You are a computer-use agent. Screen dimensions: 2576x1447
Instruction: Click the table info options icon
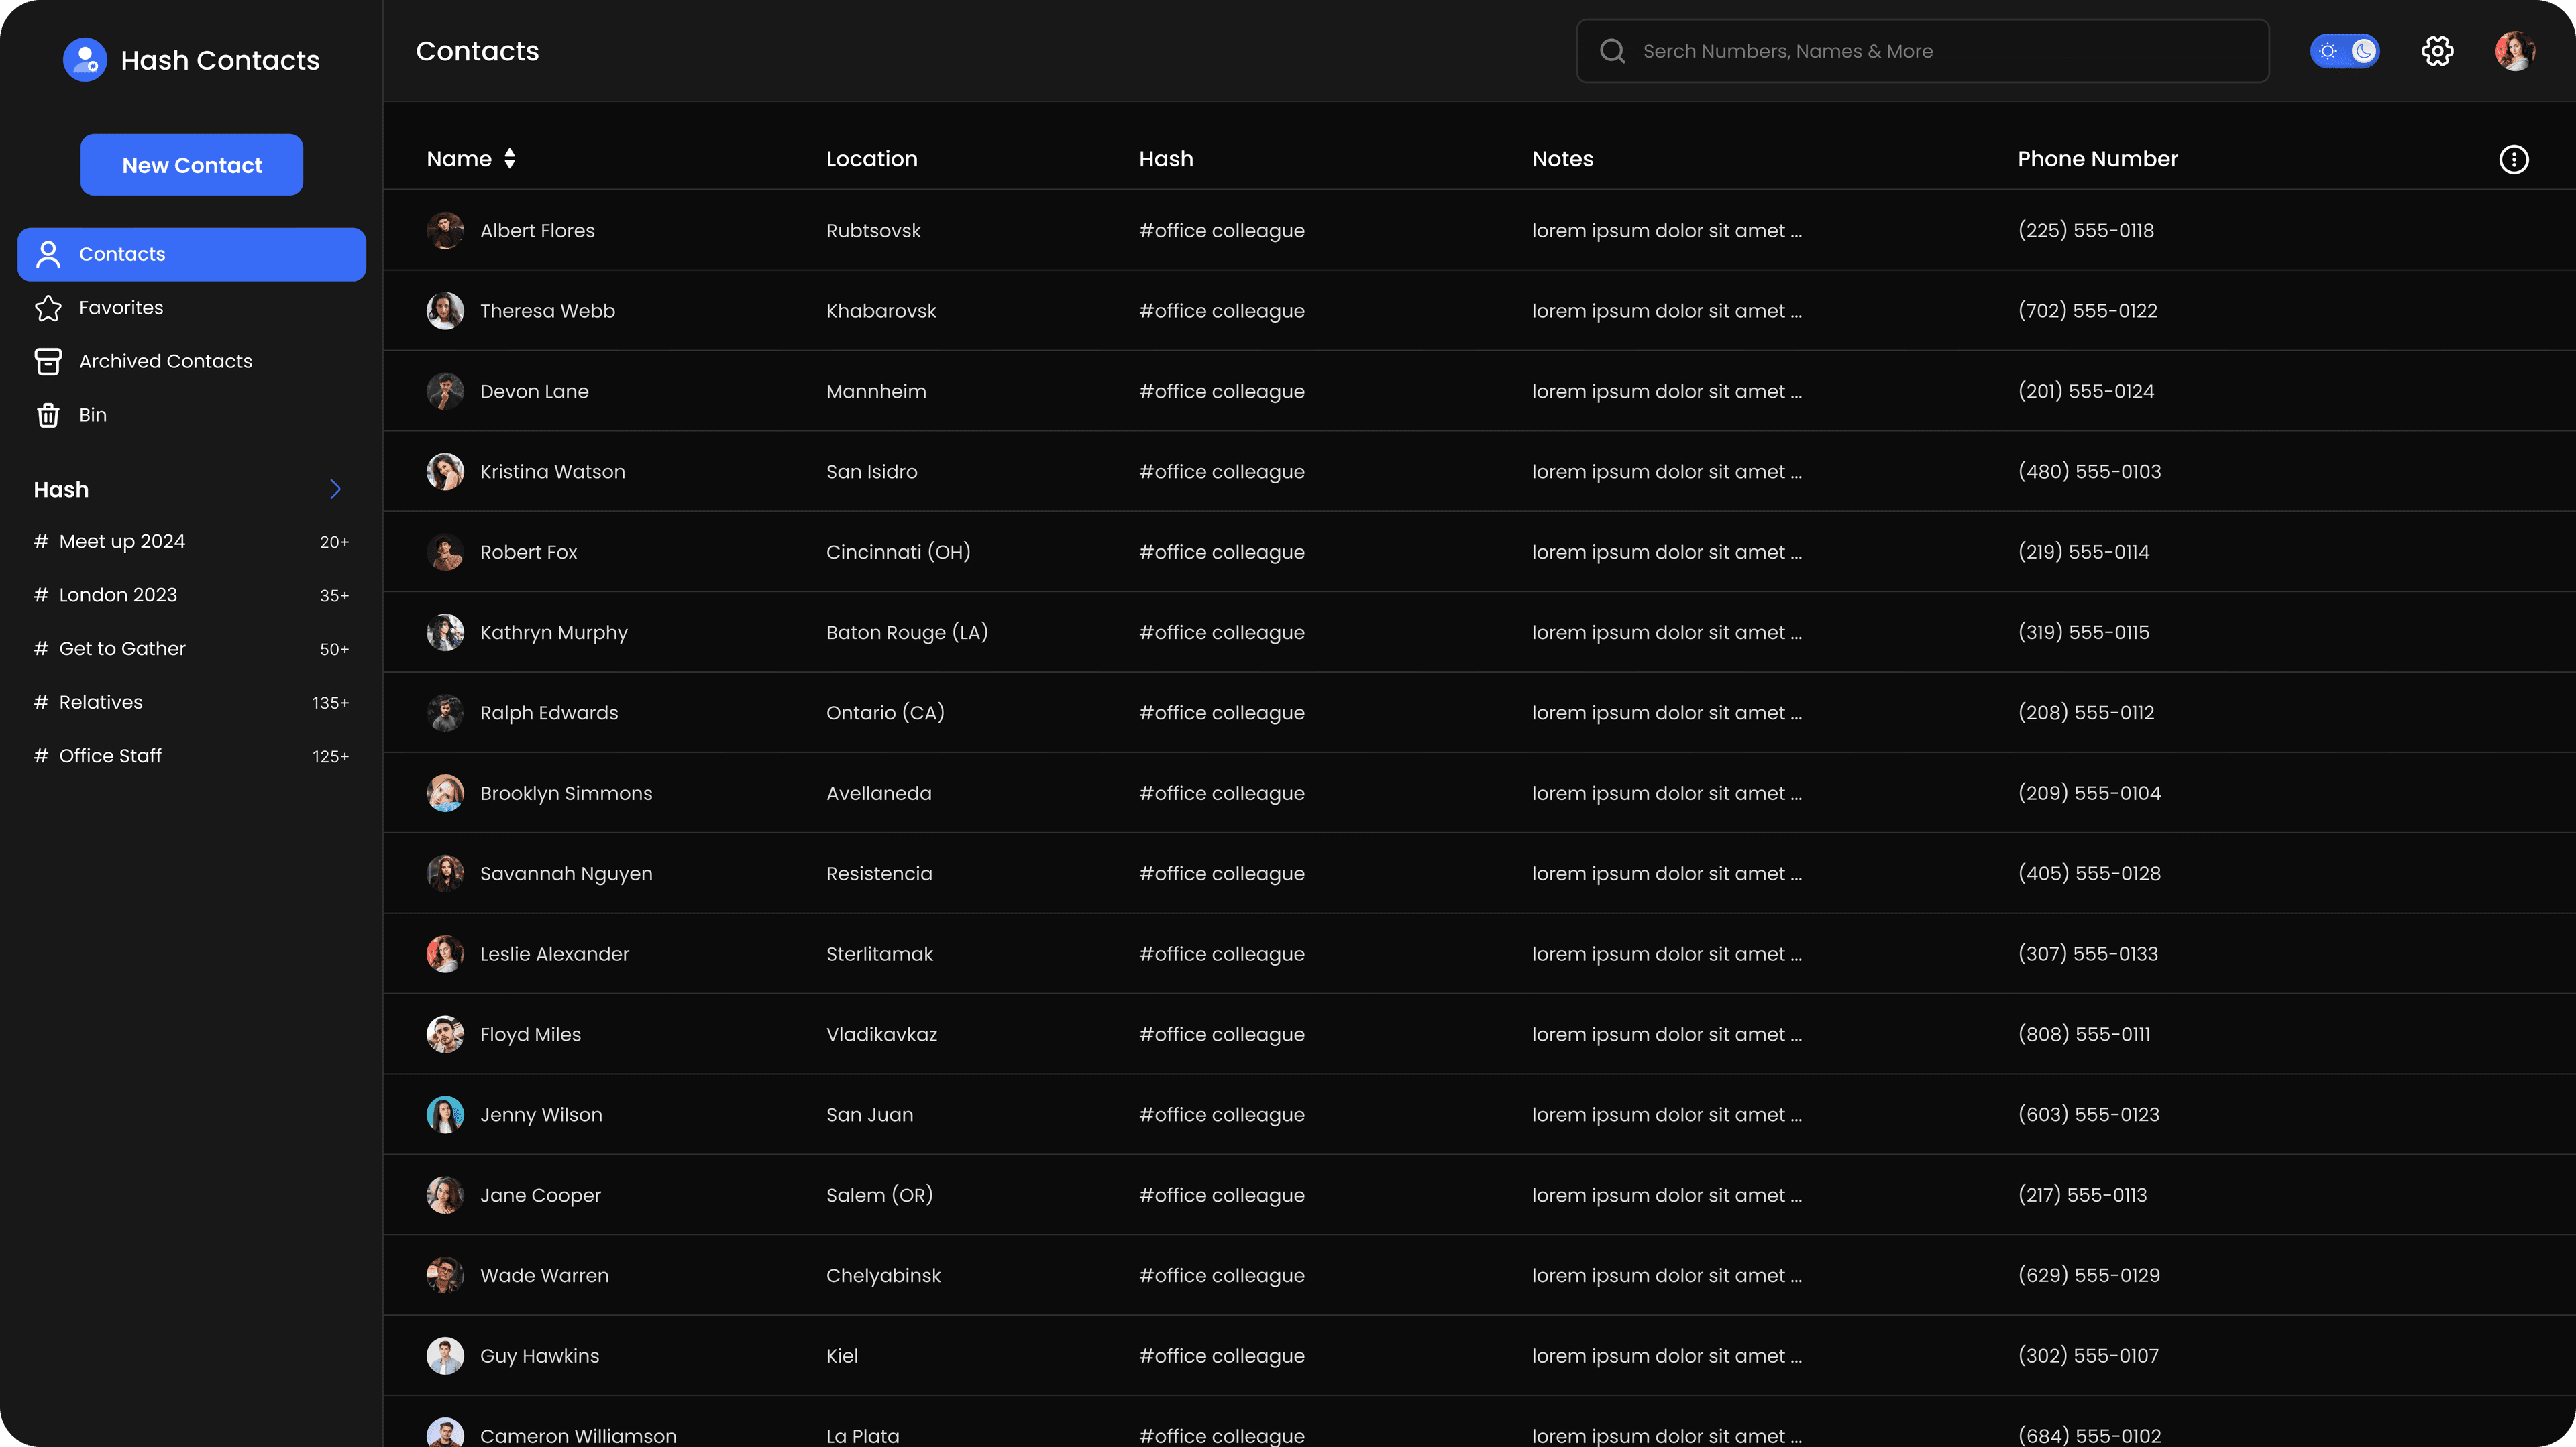2513,159
